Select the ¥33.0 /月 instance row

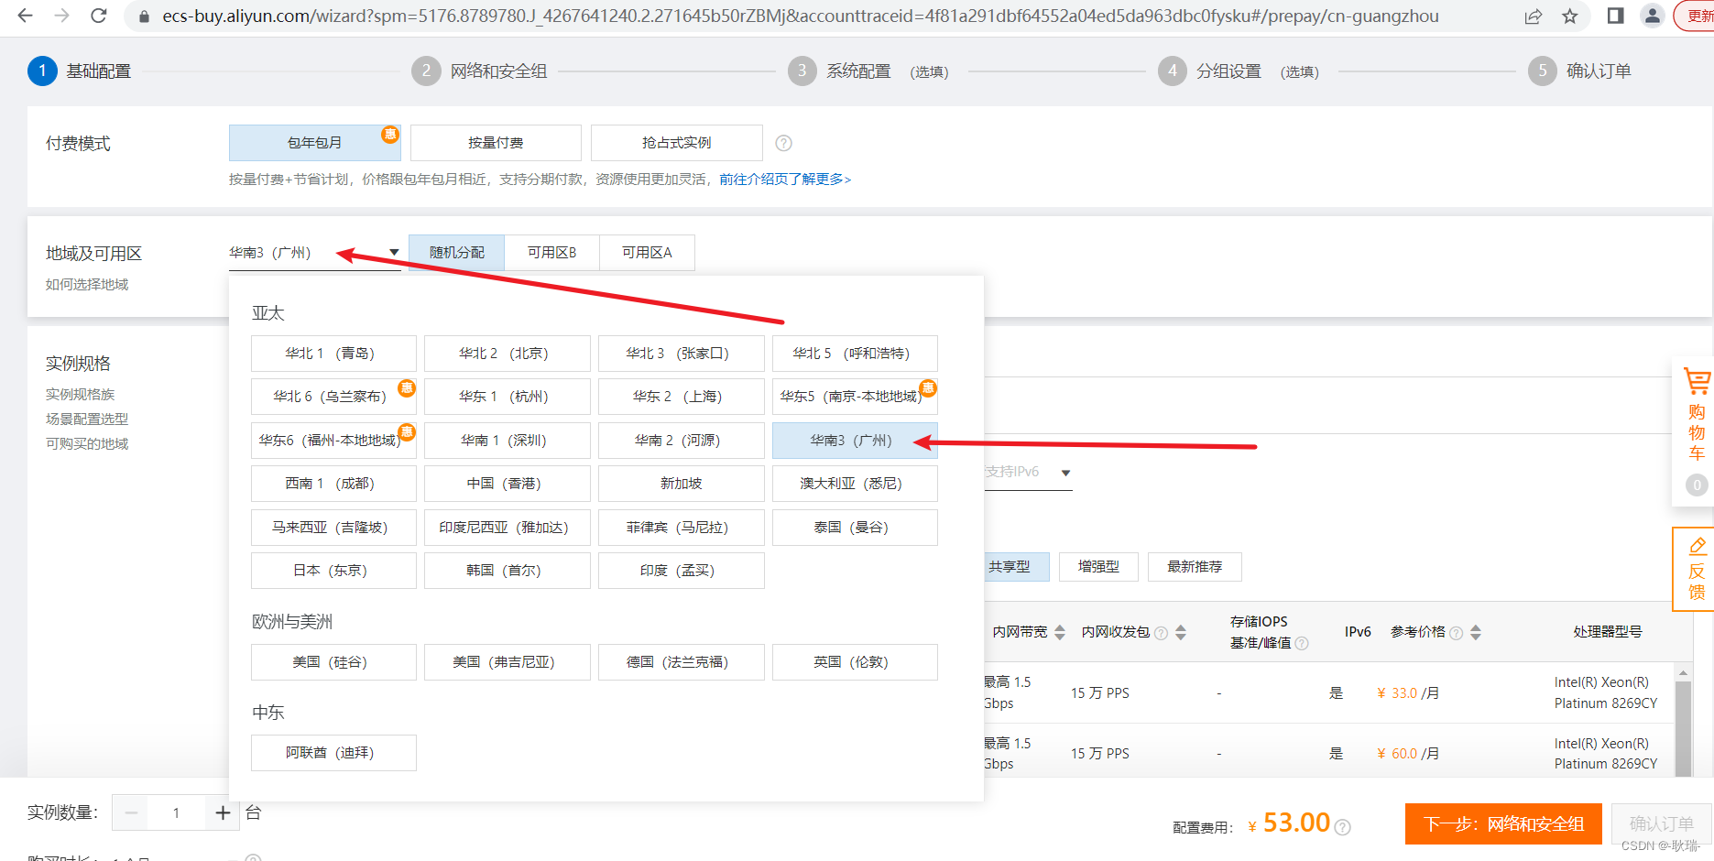pos(1328,693)
